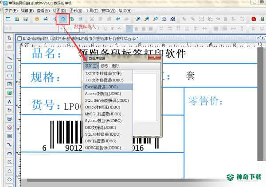Click the save document icon

tap(25, 19)
